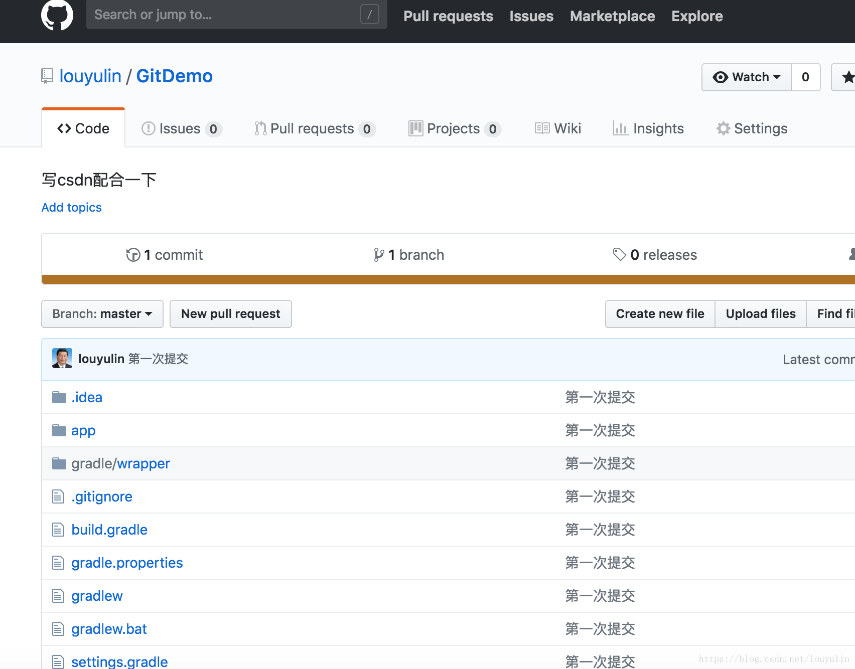Viewport: 855px width, 669px height.
Task: Open the 0 releases link
Action: [x=655, y=255]
